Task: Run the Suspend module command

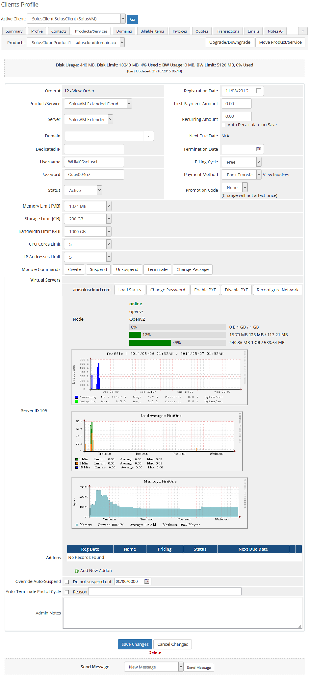Action: point(98,269)
